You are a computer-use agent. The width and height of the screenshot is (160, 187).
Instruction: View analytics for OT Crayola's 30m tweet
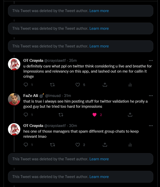point(130,145)
